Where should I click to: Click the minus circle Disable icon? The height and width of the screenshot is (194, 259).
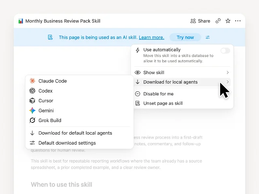click(138, 94)
